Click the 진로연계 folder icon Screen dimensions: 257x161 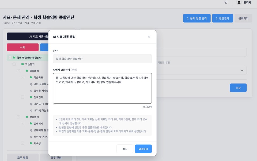click(31, 97)
